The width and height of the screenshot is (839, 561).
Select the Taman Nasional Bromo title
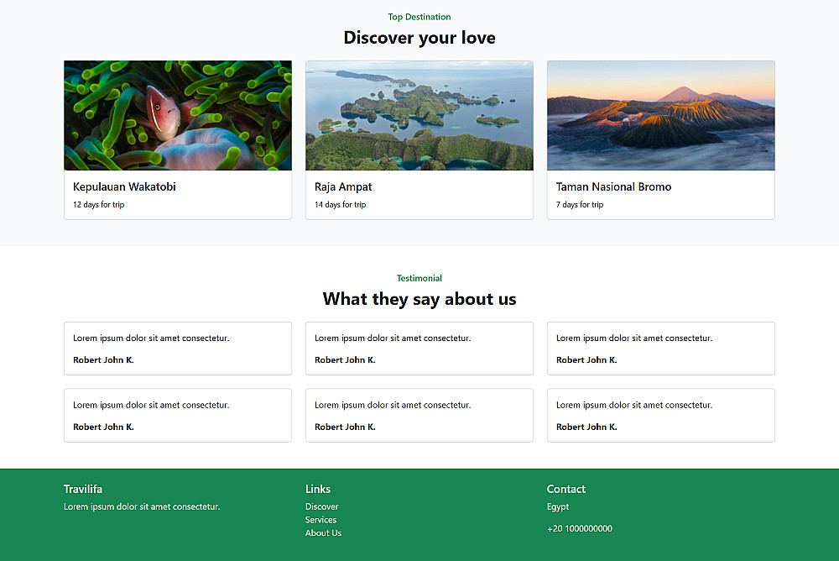614,186
